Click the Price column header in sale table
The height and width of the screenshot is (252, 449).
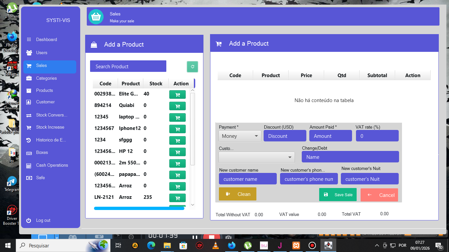pos(306,75)
